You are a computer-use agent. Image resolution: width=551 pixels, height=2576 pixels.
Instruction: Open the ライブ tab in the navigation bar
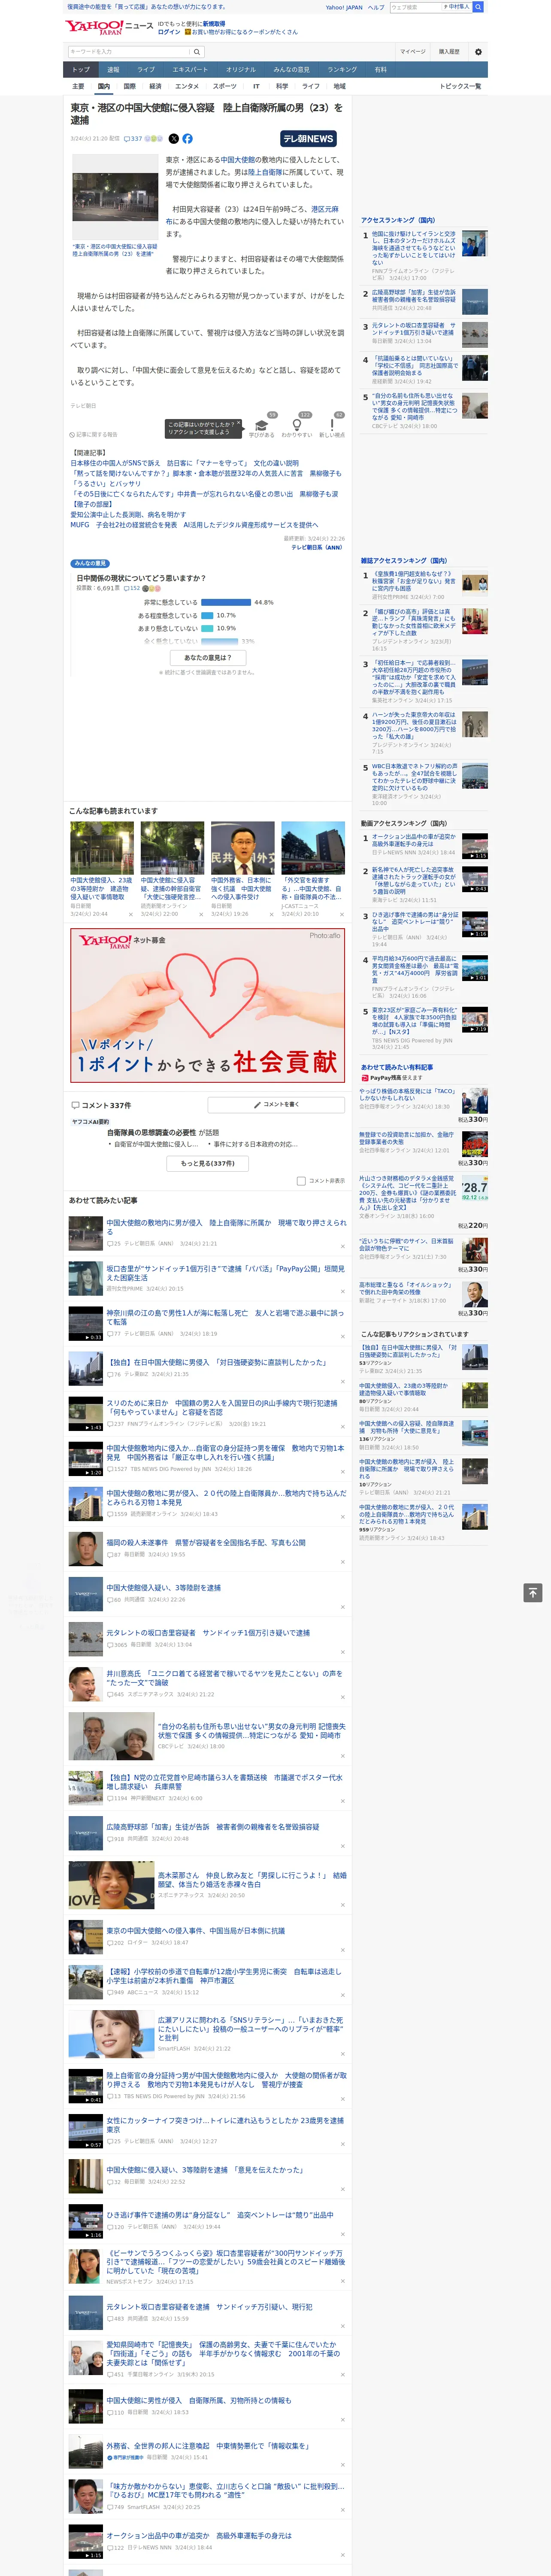pyautogui.click(x=146, y=70)
